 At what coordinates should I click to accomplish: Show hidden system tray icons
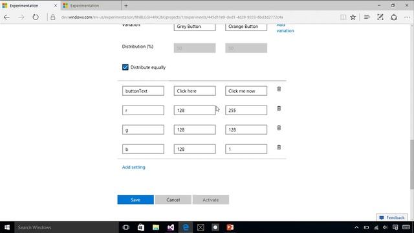(x=356, y=227)
